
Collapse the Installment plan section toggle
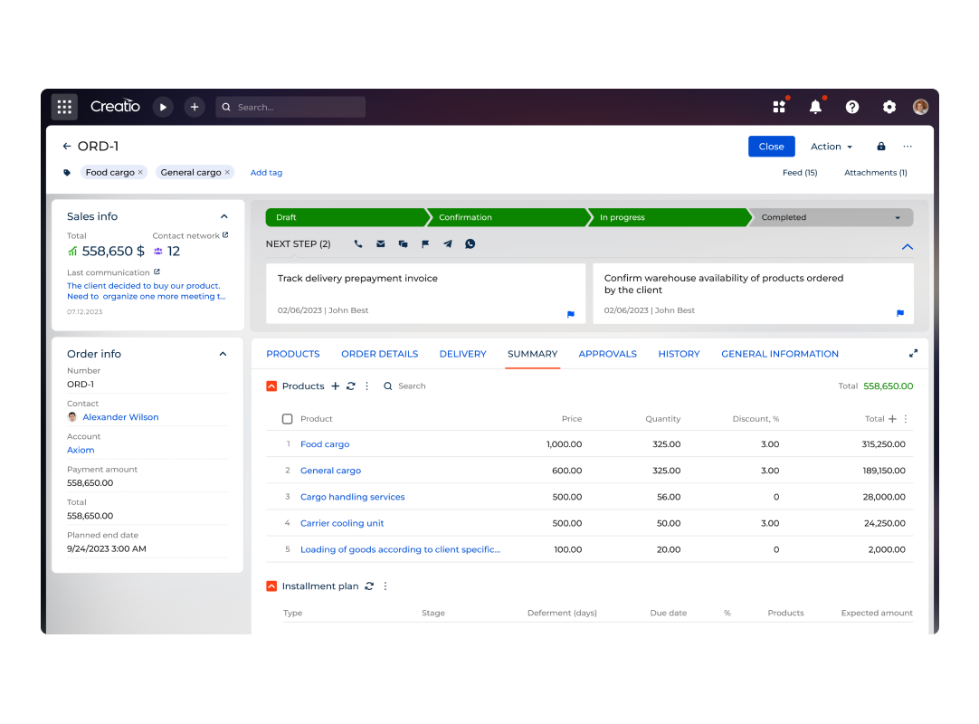[x=271, y=586]
